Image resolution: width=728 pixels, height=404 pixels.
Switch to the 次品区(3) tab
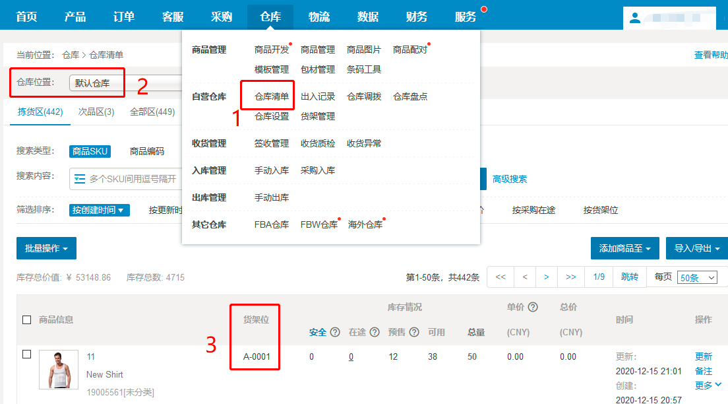pos(96,112)
